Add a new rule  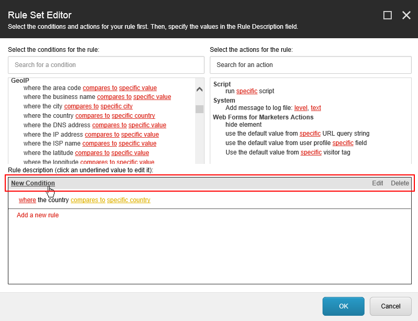click(x=38, y=215)
